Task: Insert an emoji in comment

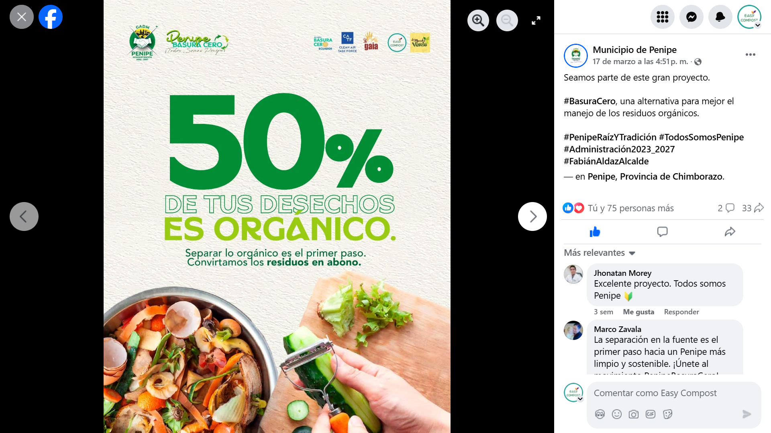Action: pos(617,414)
